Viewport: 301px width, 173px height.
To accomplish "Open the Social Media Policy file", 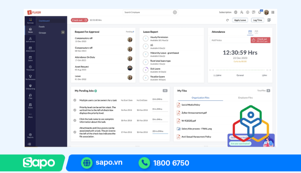I will click(x=191, y=105).
